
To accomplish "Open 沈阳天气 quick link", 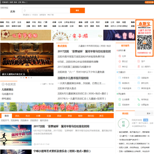I will tap(5, 121).
